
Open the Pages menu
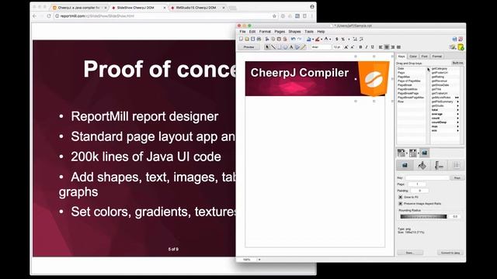click(280, 32)
